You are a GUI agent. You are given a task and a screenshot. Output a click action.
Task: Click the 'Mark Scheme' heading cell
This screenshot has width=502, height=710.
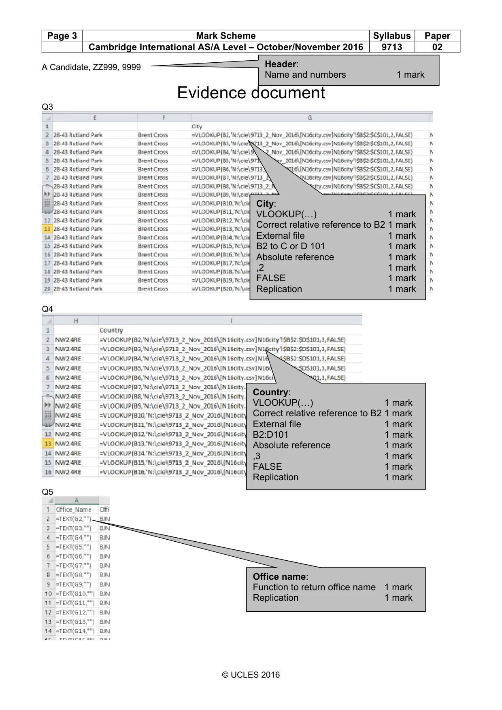tap(226, 36)
